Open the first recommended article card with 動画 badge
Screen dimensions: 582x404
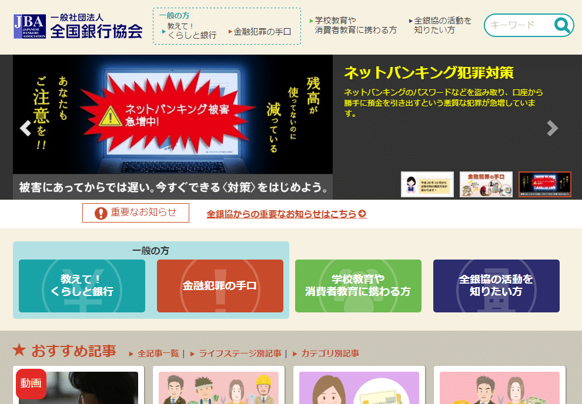(78, 385)
